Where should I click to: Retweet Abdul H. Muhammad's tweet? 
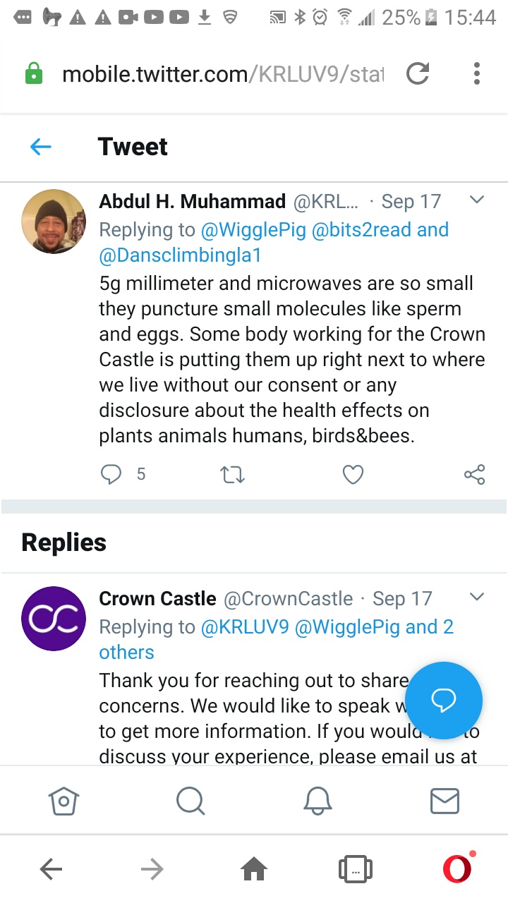232,475
